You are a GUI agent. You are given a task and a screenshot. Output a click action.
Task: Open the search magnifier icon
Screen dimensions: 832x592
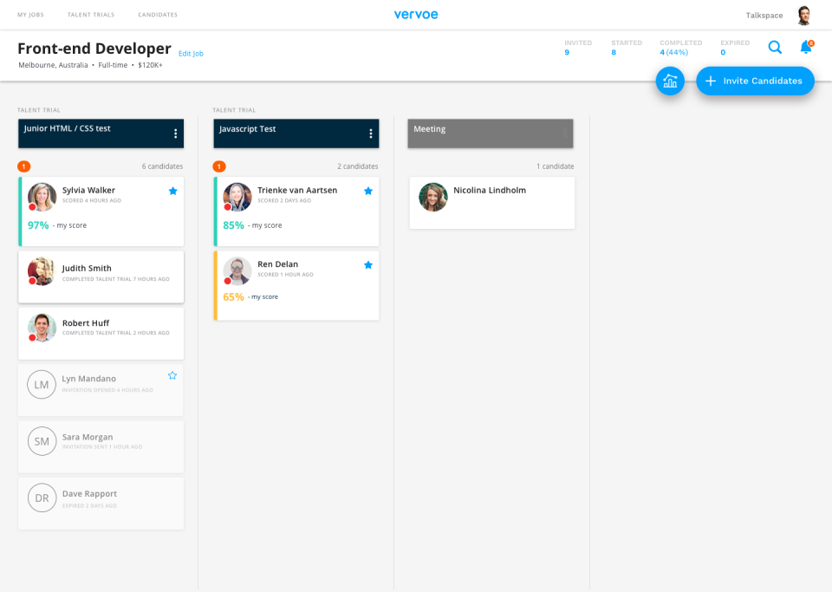tap(775, 48)
